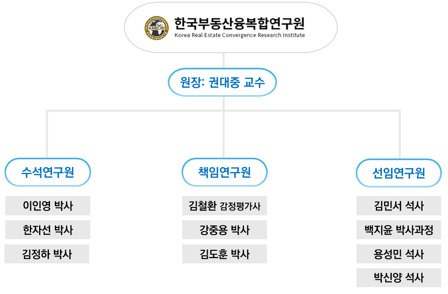Click 감정평가사 title text beside 김철환

point(240,206)
